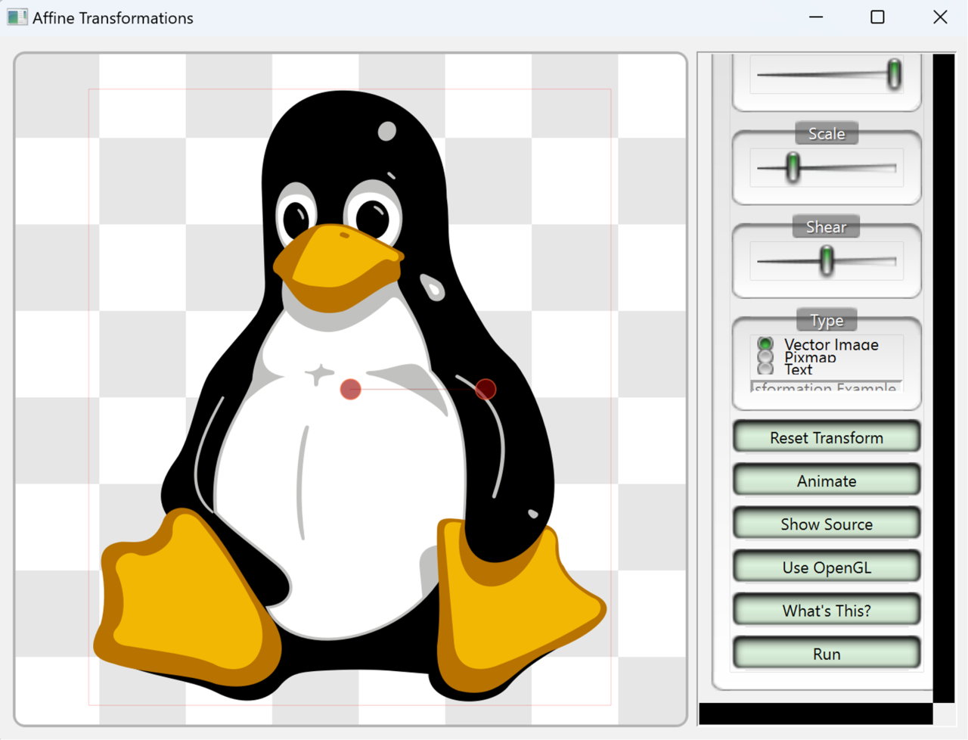Click the Reset Transform button
The image size is (968, 740).
point(826,437)
